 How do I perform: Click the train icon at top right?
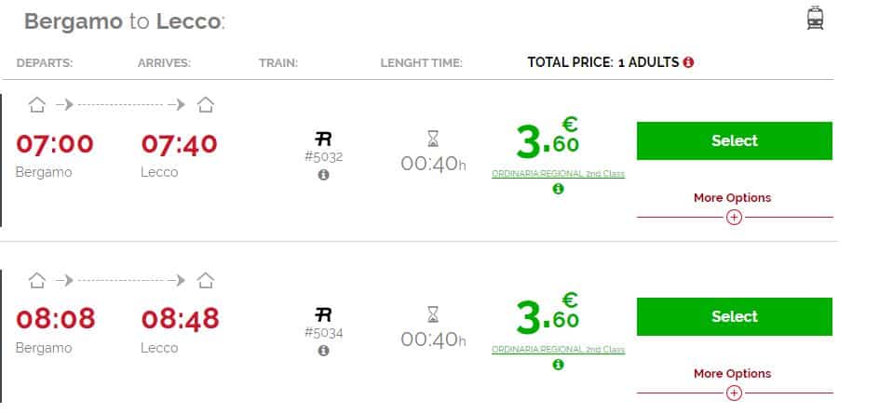click(815, 19)
